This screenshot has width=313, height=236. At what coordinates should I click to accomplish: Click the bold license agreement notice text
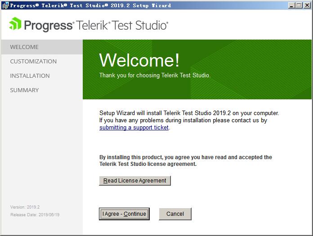coord(186,160)
